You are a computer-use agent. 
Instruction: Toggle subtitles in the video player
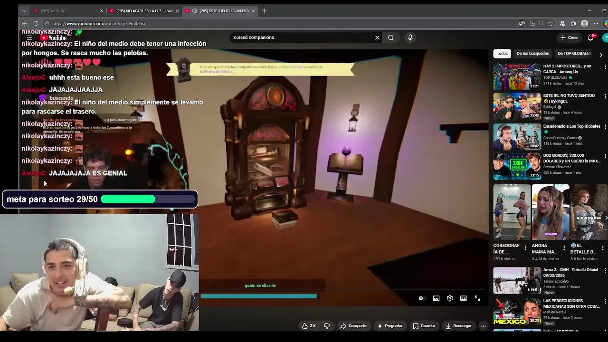tap(436, 298)
